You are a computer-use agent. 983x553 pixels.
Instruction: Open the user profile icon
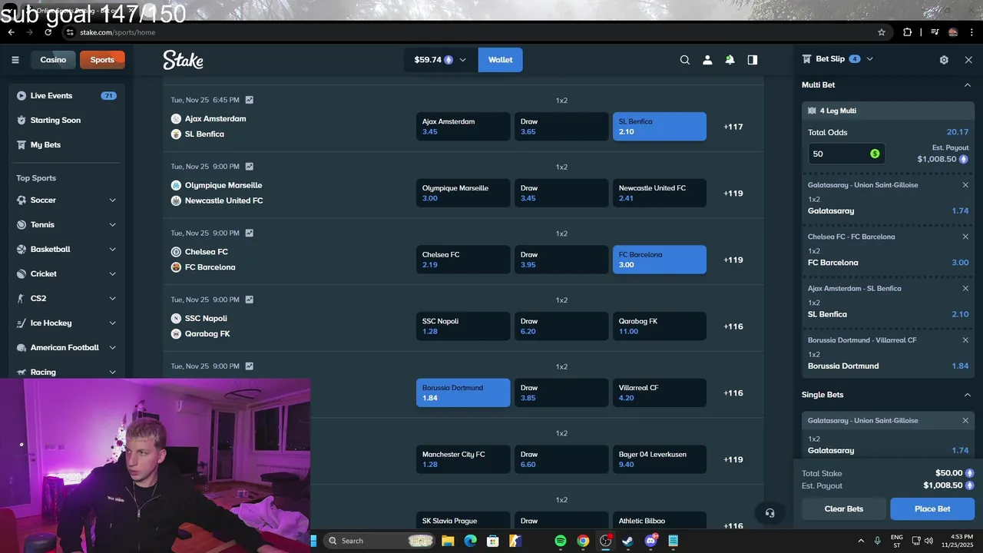707,60
